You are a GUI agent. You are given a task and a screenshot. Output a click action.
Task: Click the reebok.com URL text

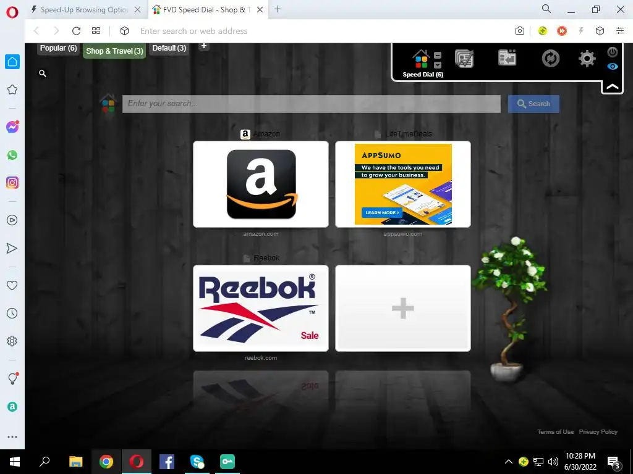[261, 357]
